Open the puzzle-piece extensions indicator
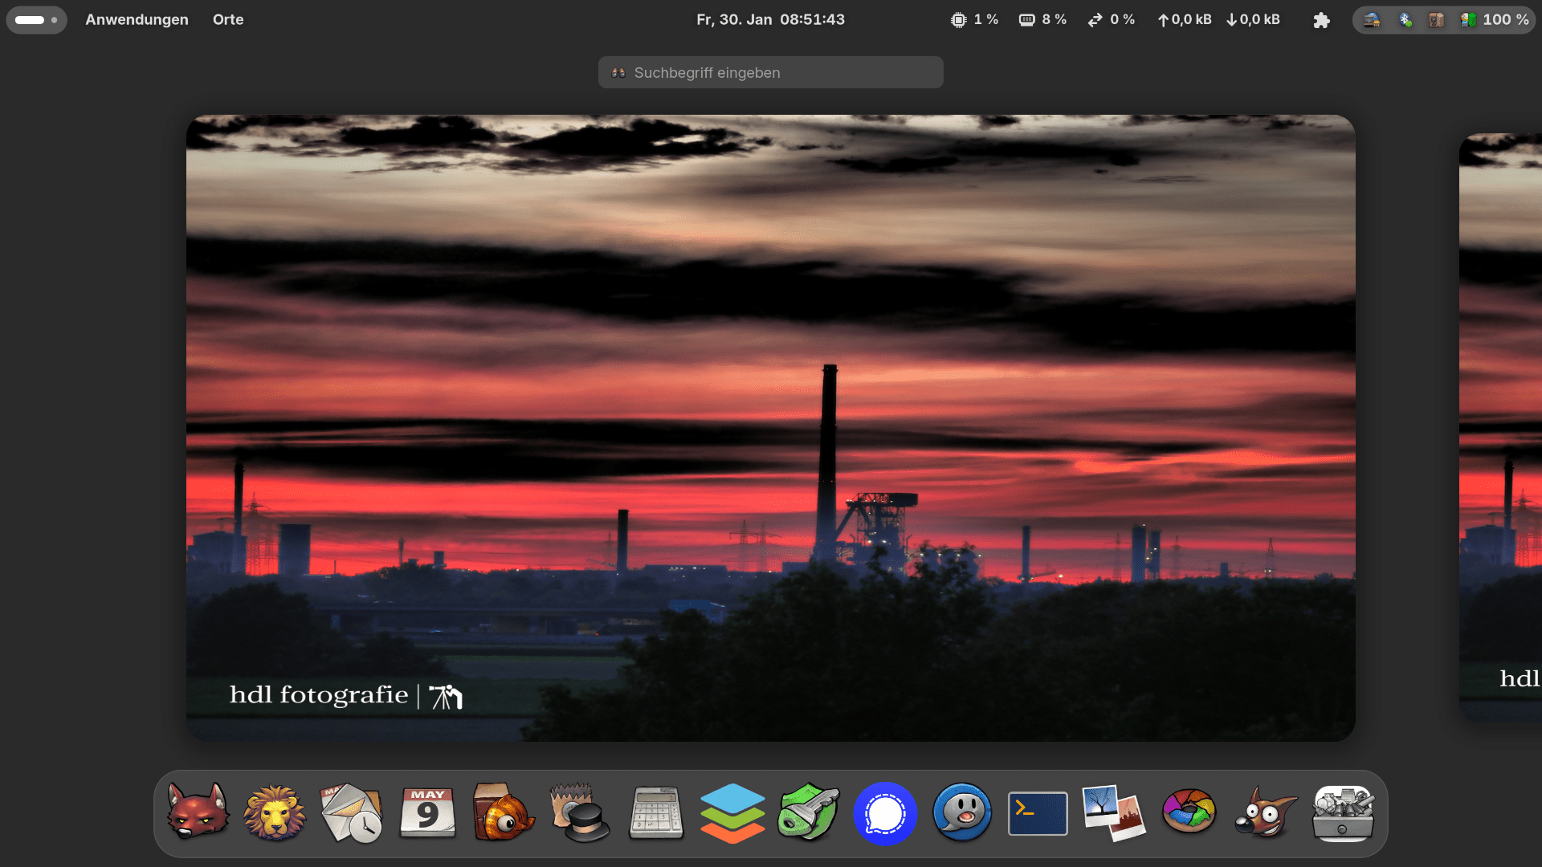 (x=1321, y=20)
